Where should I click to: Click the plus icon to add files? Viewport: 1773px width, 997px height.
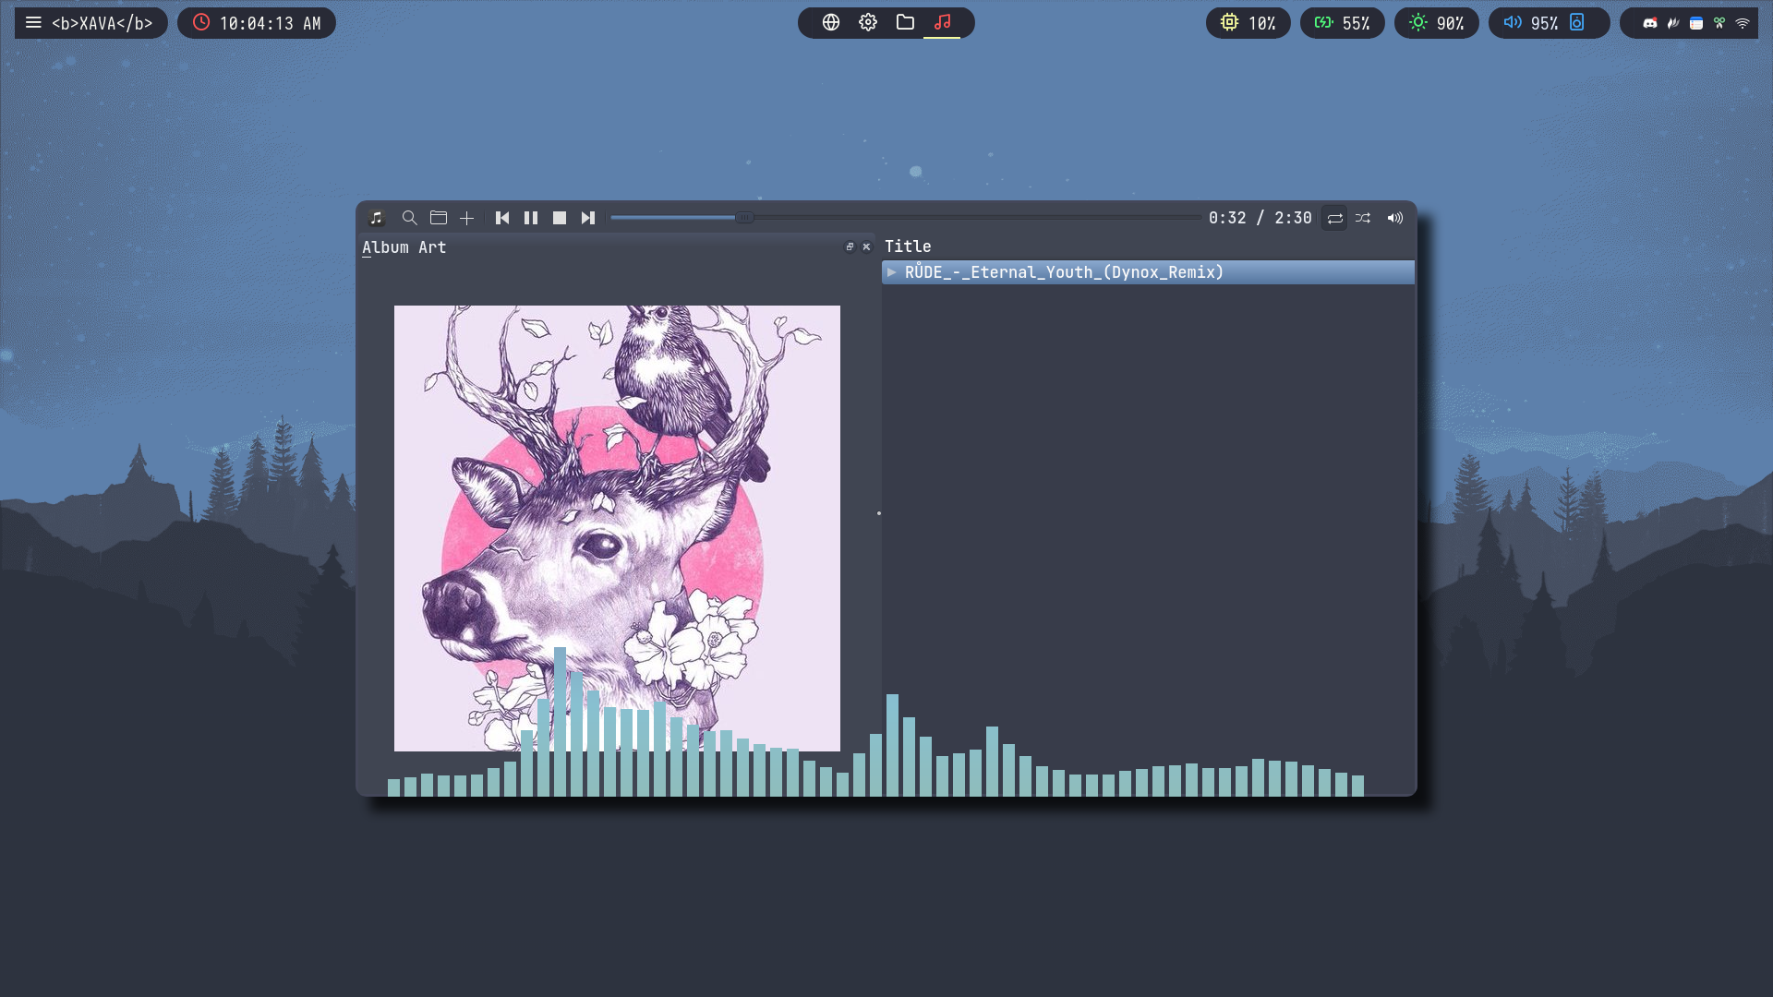coord(466,218)
